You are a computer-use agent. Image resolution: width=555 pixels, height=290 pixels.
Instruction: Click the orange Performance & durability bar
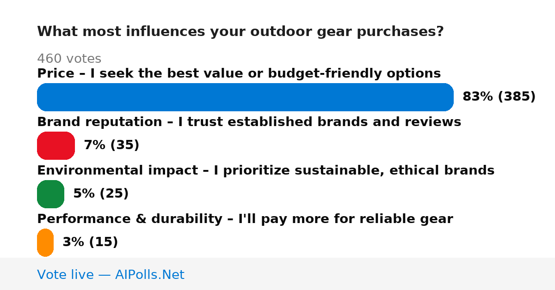coord(45,242)
